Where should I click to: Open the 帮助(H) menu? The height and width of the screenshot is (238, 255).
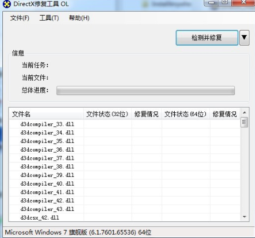[79, 18]
